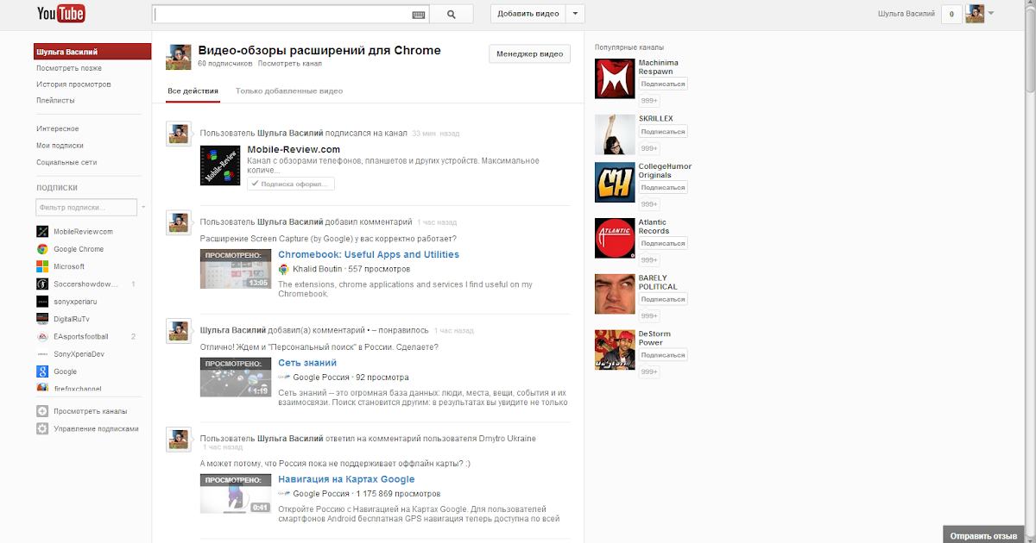1036x543 pixels.
Task: Subscribe to BARELY POLITICAL
Action: 663,299
